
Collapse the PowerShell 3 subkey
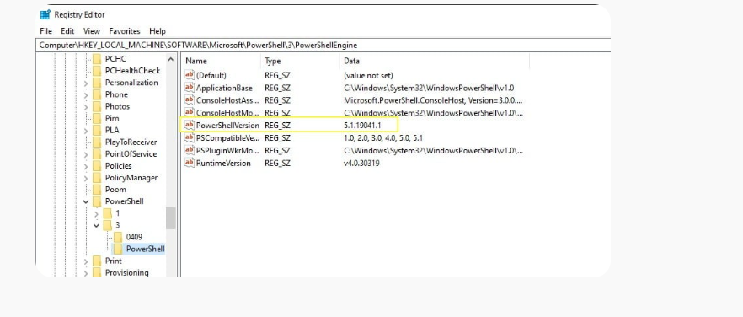(x=97, y=225)
